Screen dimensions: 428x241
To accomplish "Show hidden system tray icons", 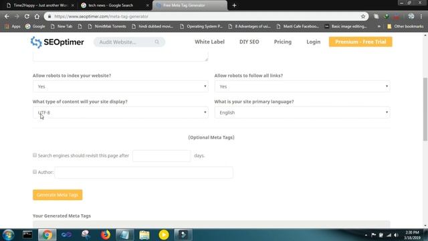I will [366, 235].
